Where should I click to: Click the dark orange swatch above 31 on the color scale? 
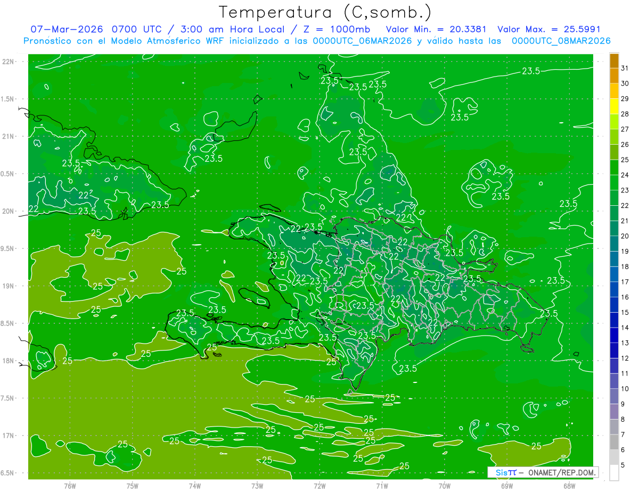point(614,61)
